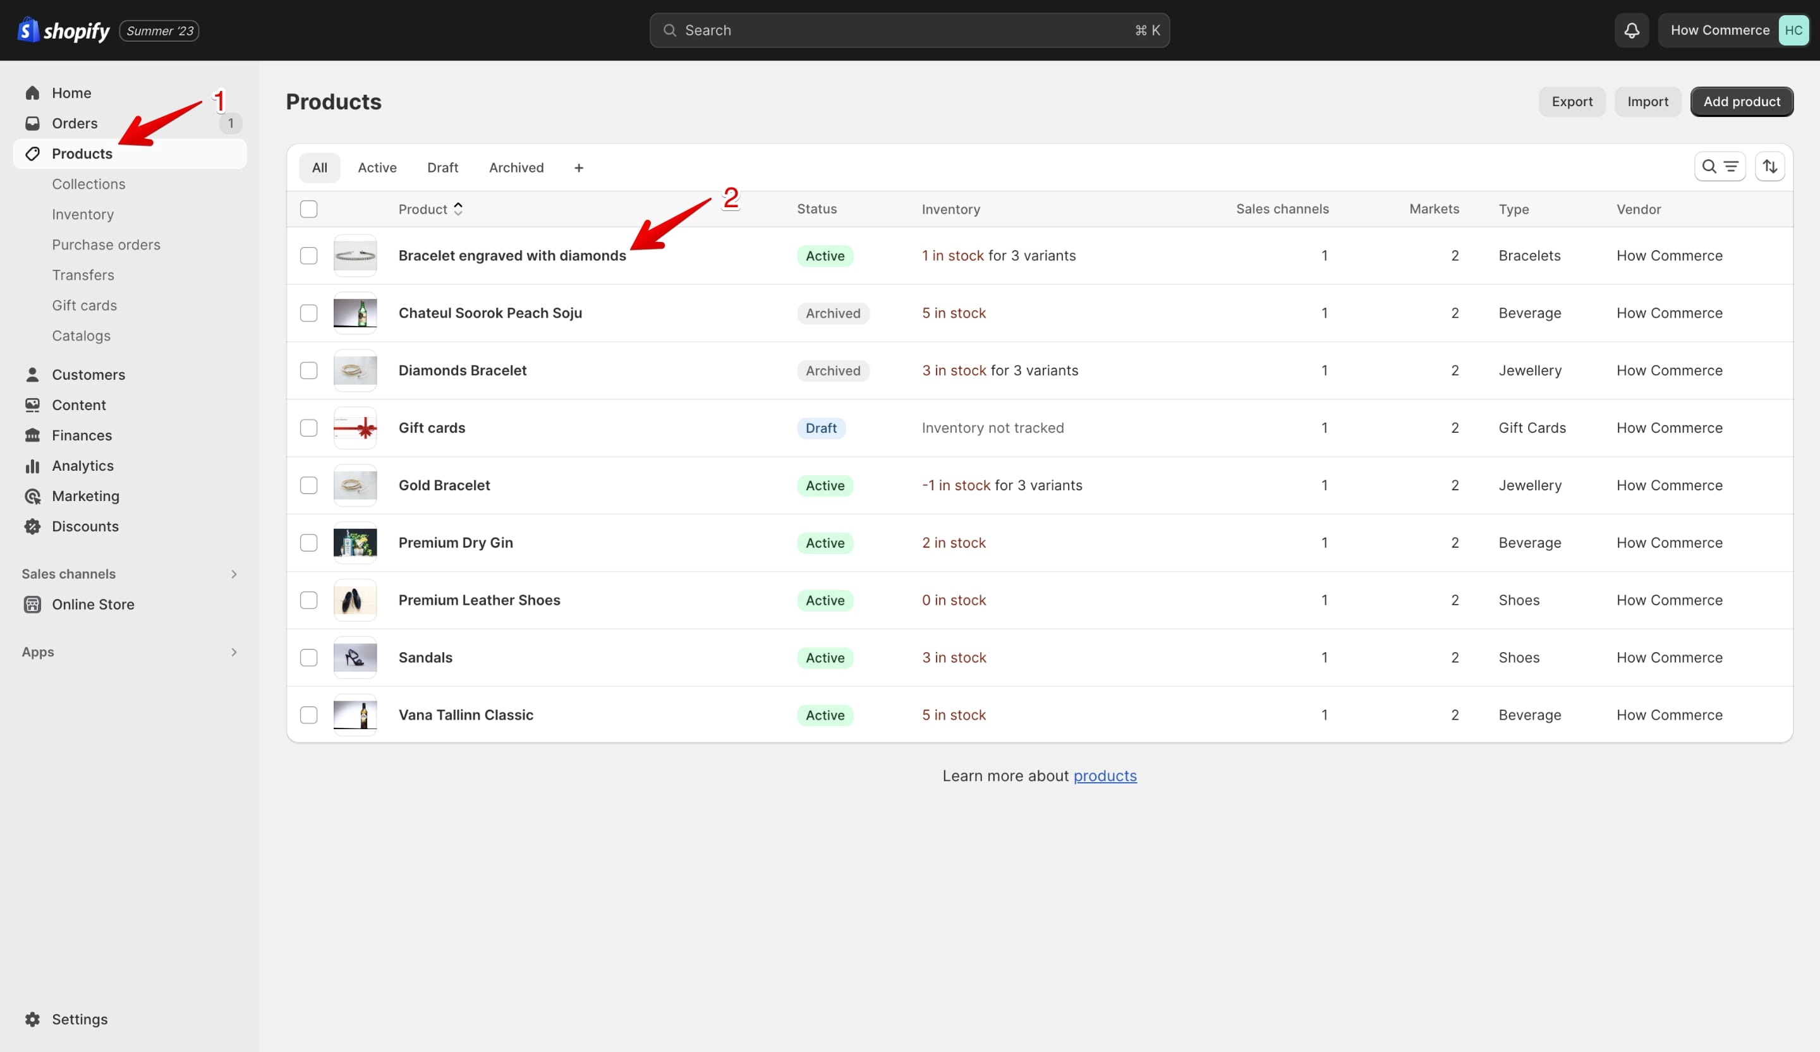This screenshot has height=1052, width=1820.
Task: Open Inventory in the sidebar
Action: coord(83,214)
